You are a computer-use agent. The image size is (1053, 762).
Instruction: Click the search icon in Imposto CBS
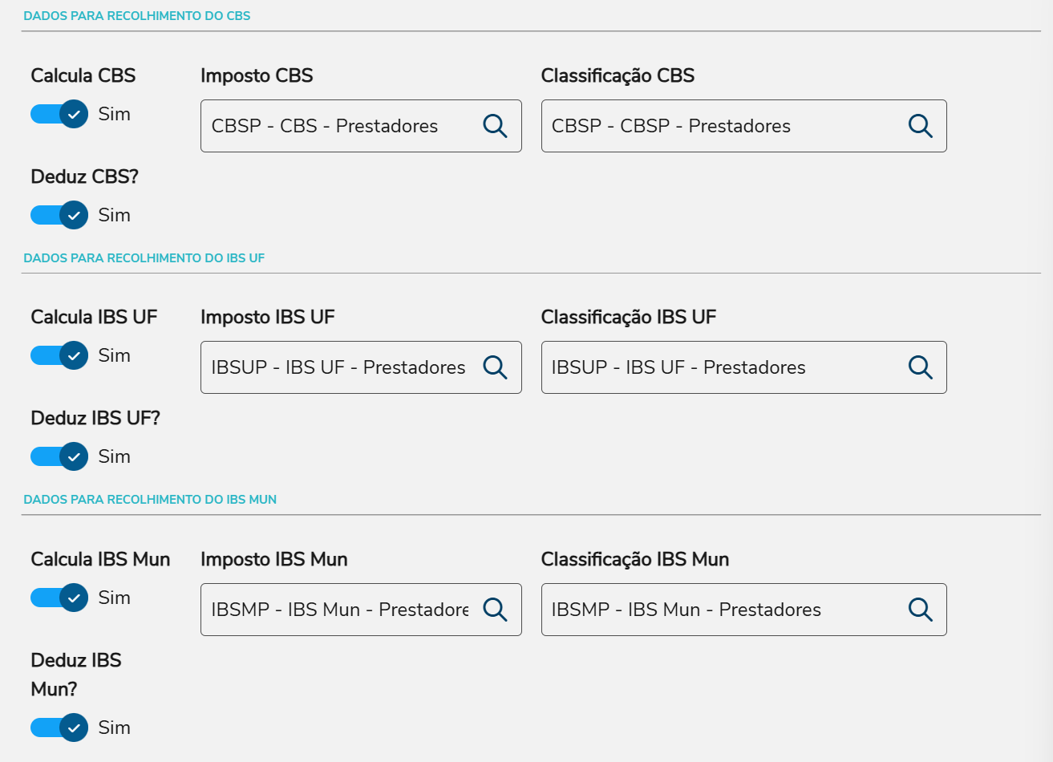(x=495, y=126)
